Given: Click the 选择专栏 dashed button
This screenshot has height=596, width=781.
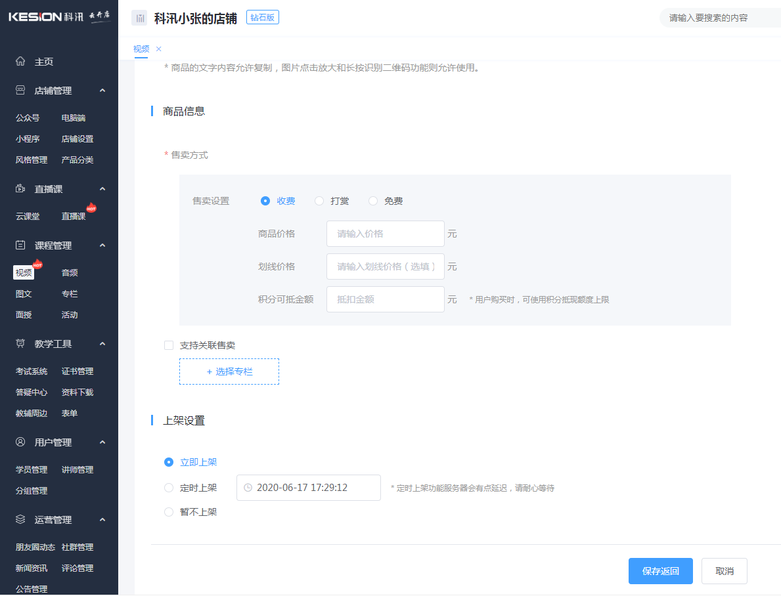Looking at the screenshot, I should click(x=229, y=371).
